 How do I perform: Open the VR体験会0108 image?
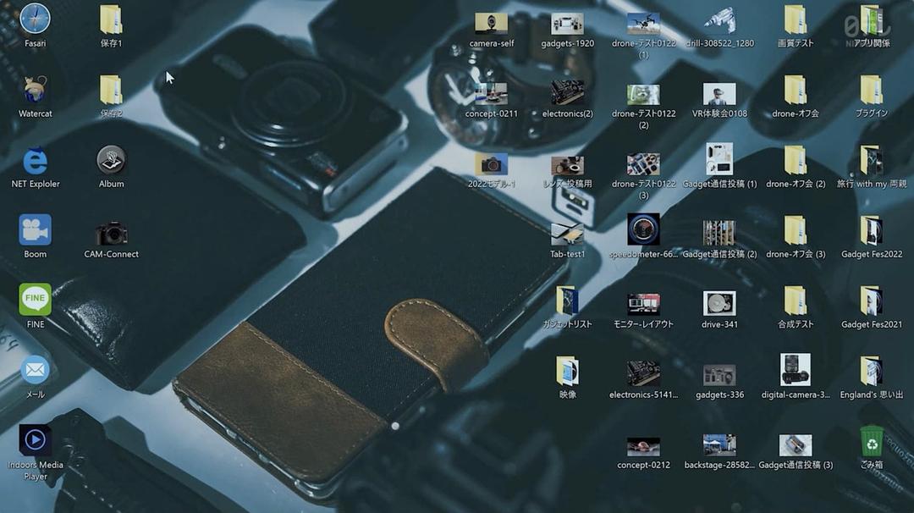pos(719,93)
